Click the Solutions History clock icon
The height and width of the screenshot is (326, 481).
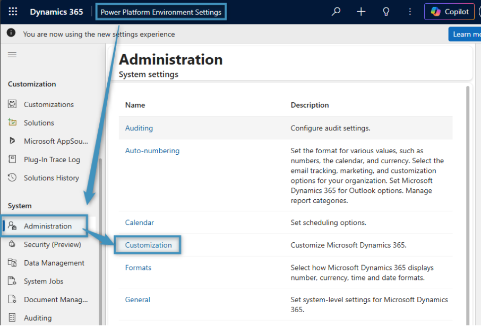12,178
